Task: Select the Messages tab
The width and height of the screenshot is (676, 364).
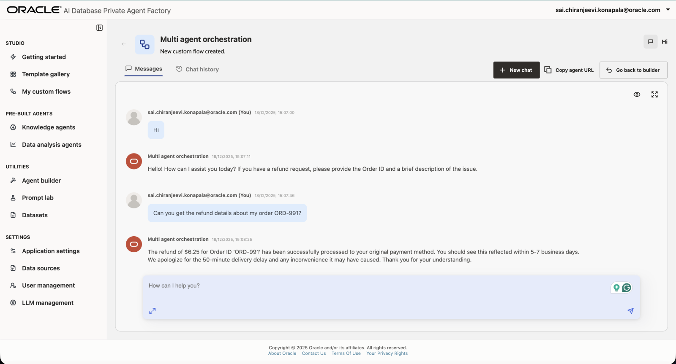Action: click(144, 69)
